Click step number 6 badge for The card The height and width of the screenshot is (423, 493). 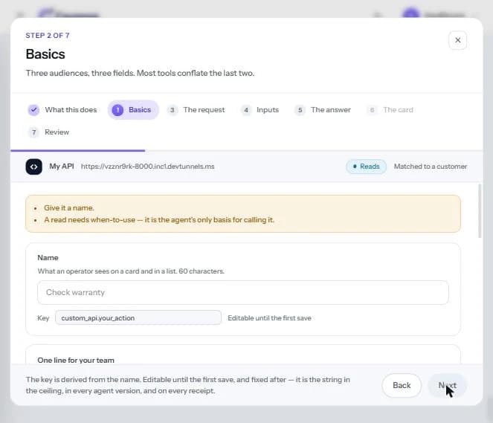(x=372, y=110)
